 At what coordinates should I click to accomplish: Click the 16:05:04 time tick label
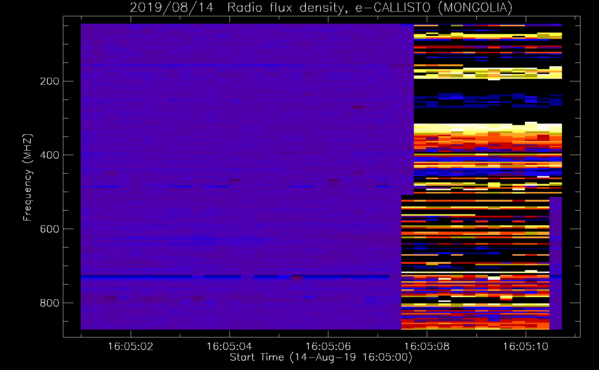229,346
